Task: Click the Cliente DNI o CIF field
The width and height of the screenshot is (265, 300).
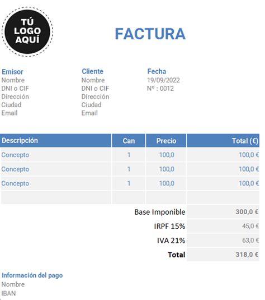Action: 95,89
